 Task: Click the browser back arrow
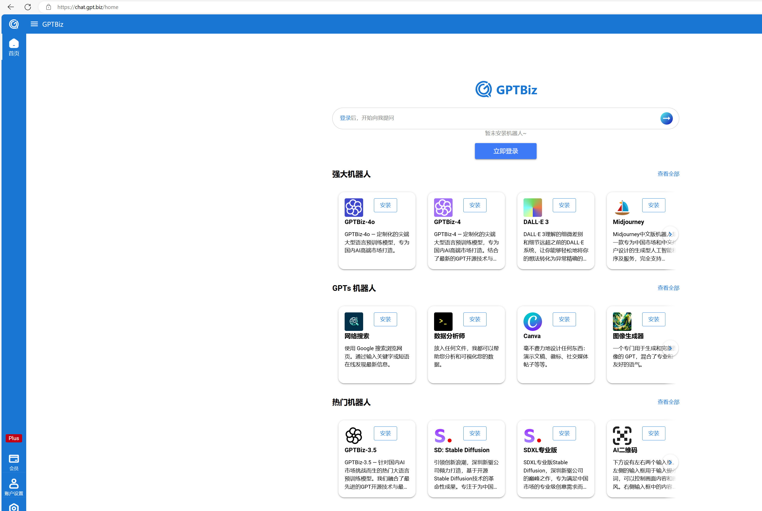[x=11, y=7]
